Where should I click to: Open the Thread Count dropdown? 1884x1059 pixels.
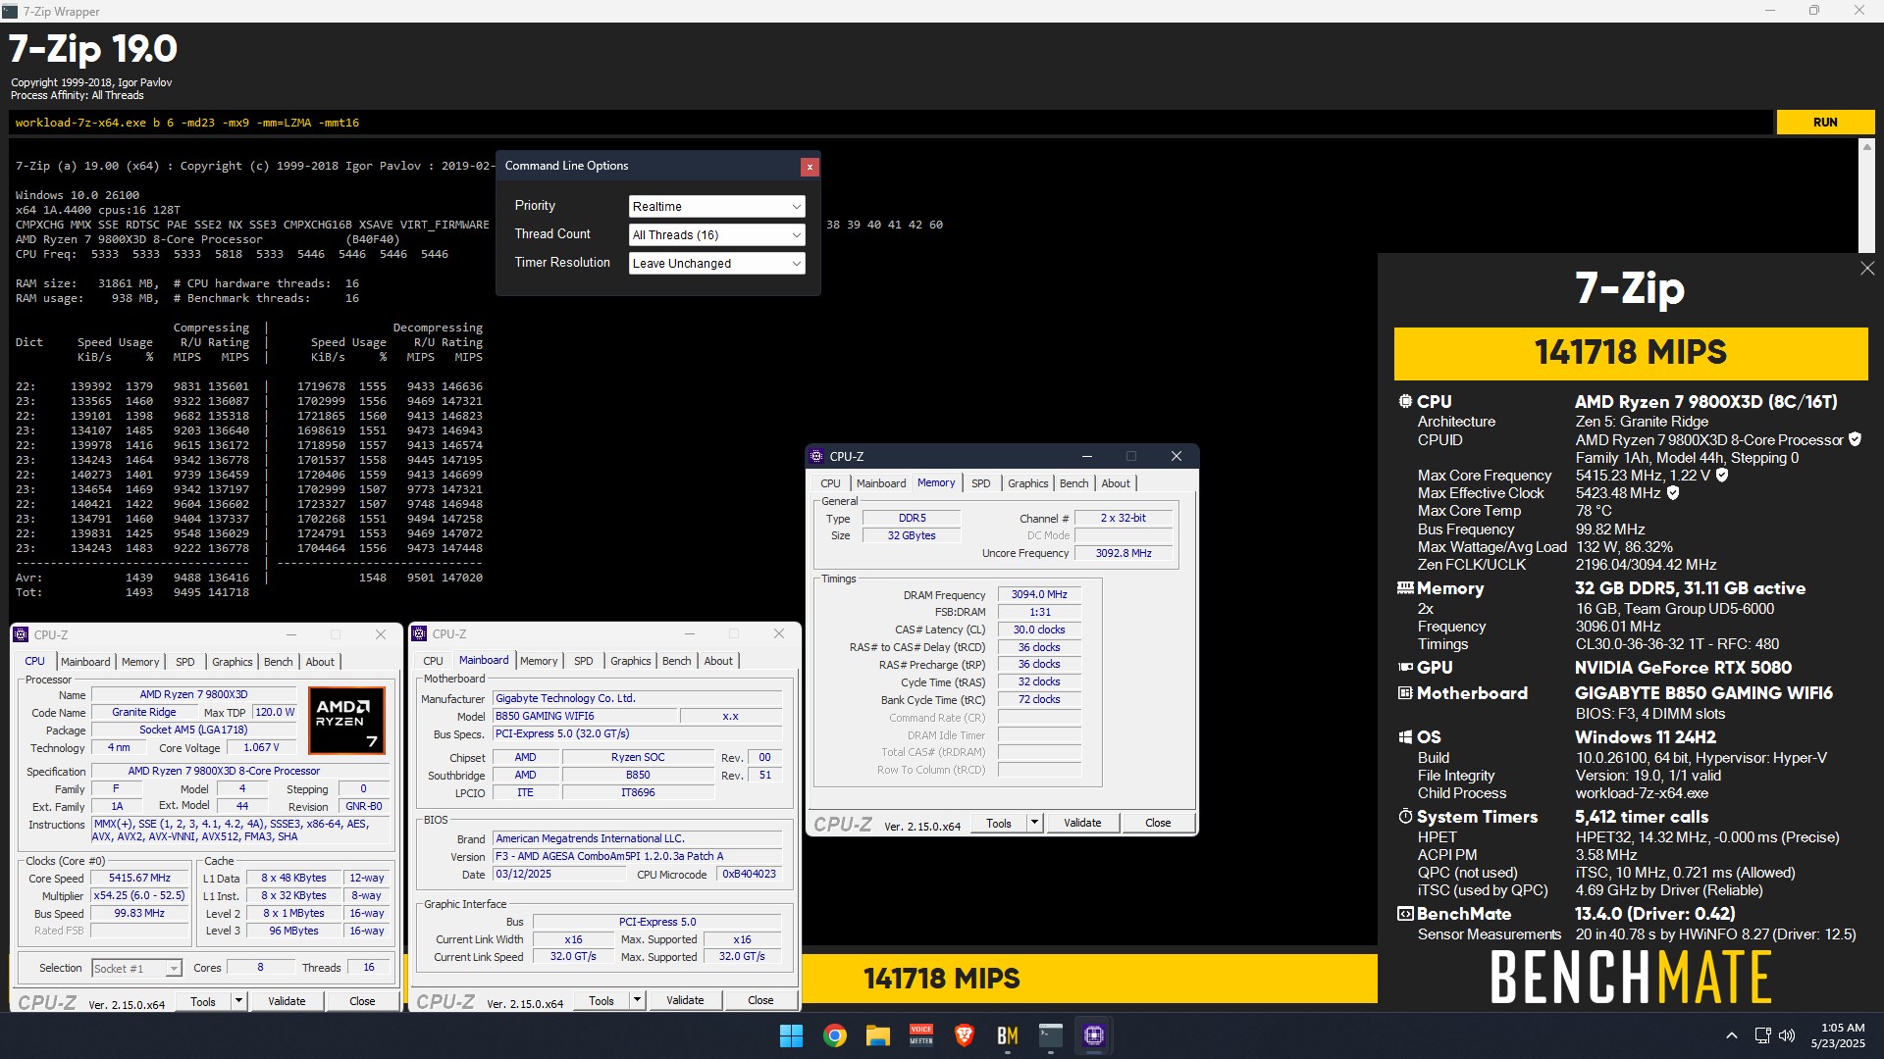tap(716, 235)
